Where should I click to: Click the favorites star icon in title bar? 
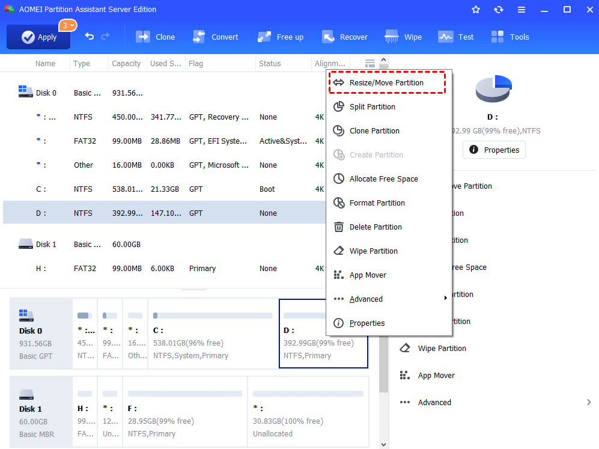pyautogui.click(x=476, y=10)
